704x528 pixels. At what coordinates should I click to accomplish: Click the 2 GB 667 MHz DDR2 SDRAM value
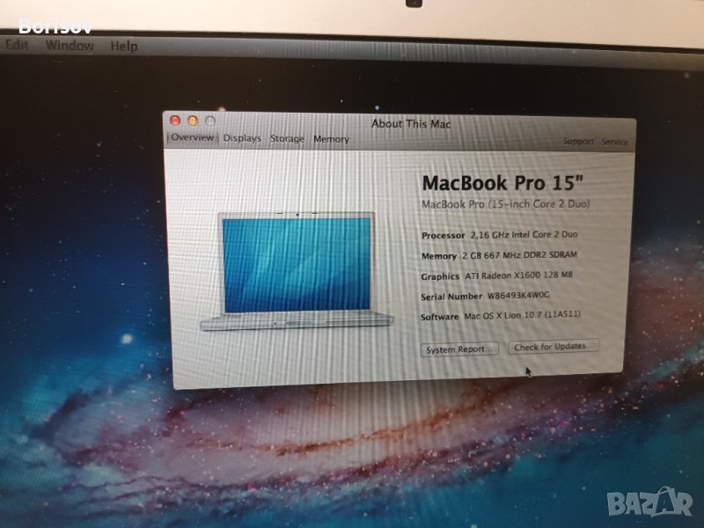point(519,255)
